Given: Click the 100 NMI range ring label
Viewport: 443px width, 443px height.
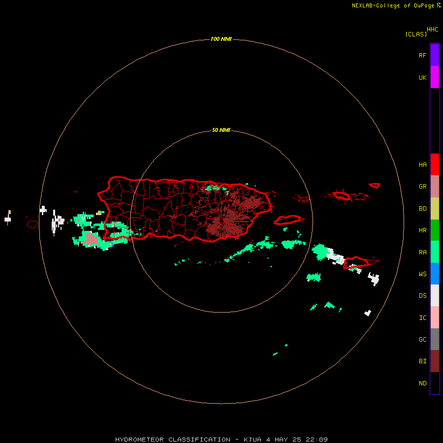Looking at the screenshot, I should pos(221,39).
